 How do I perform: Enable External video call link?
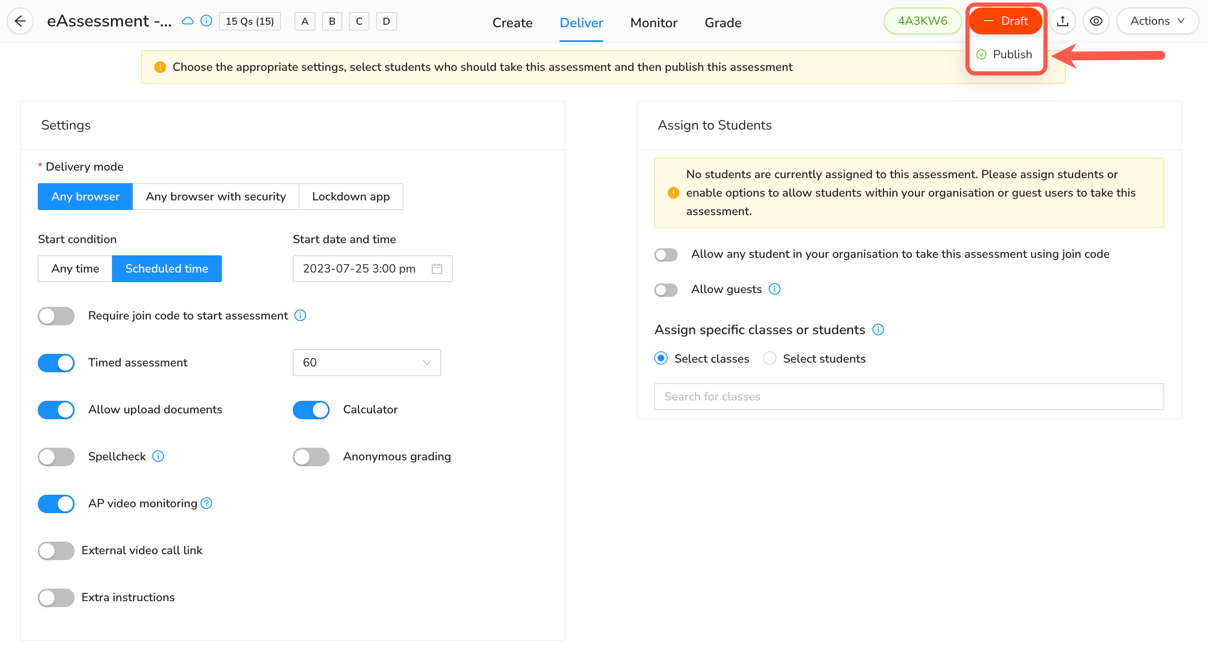pos(56,550)
